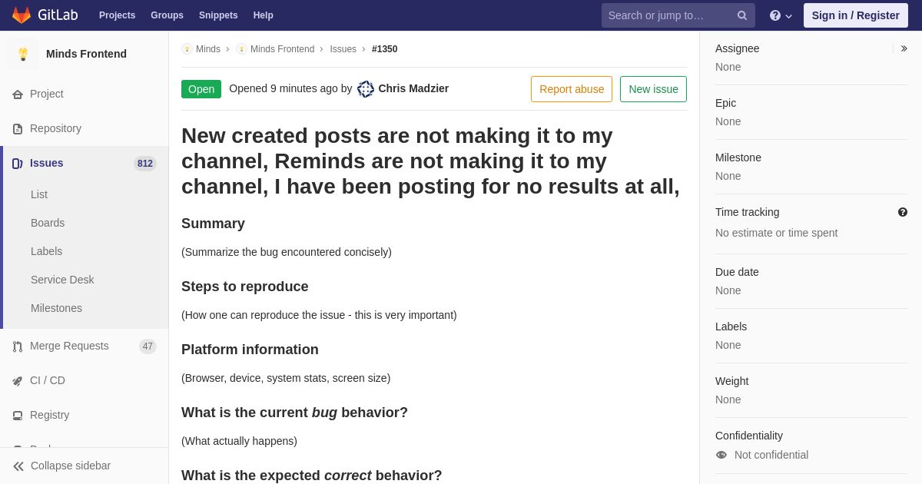Image resolution: width=922 pixels, height=484 pixels.
Task: Click the CI / CD rocket icon
Action: pyautogui.click(x=18, y=381)
